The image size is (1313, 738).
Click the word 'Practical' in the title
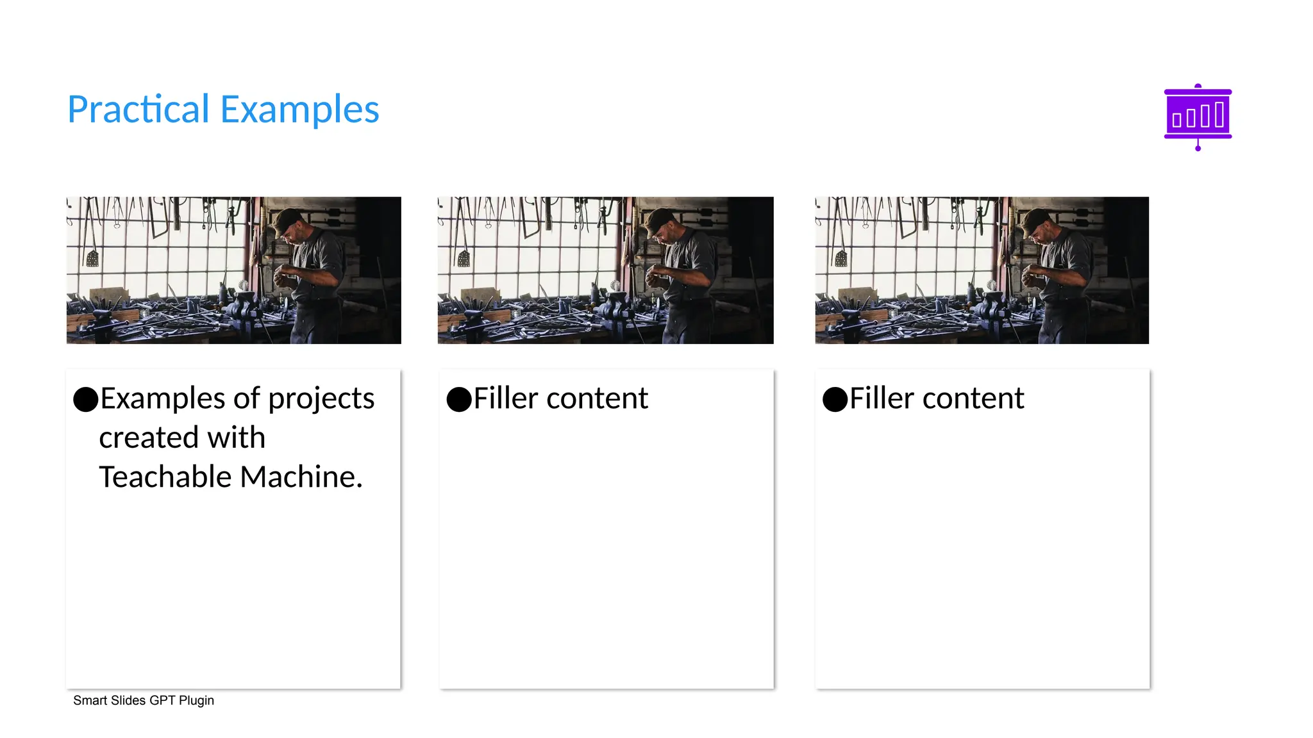pos(138,110)
